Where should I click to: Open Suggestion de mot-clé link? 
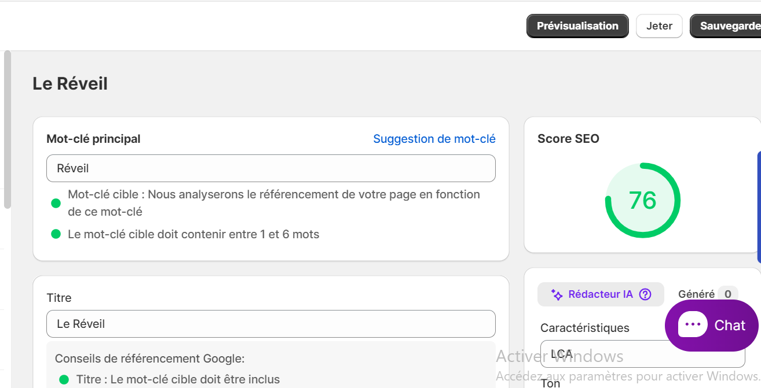434,139
